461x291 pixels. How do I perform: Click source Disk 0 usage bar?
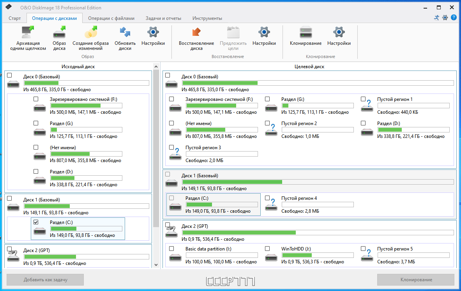point(87,83)
